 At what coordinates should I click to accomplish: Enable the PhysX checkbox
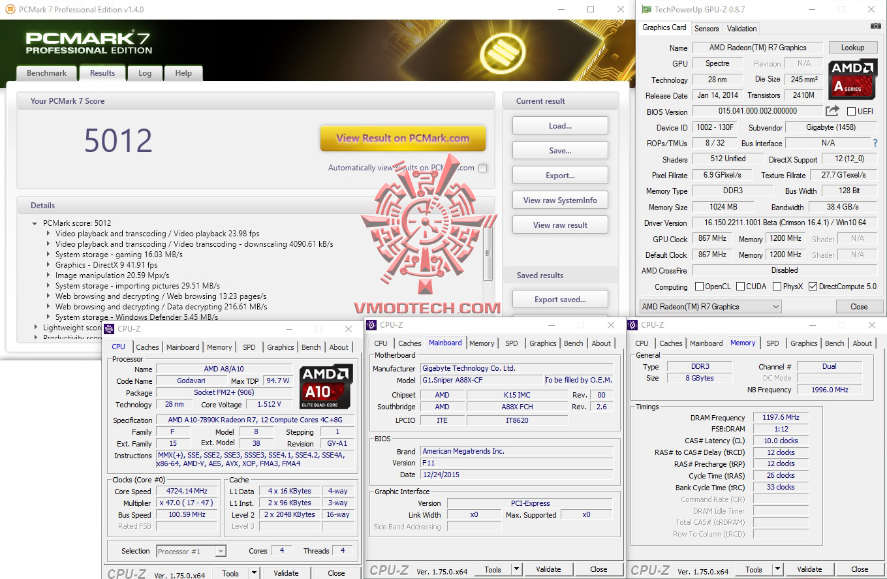[777, 287]
